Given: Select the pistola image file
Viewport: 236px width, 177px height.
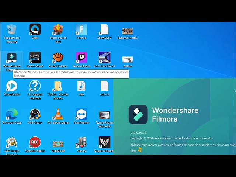Looking at the screenshot, I should coord(128,62).
